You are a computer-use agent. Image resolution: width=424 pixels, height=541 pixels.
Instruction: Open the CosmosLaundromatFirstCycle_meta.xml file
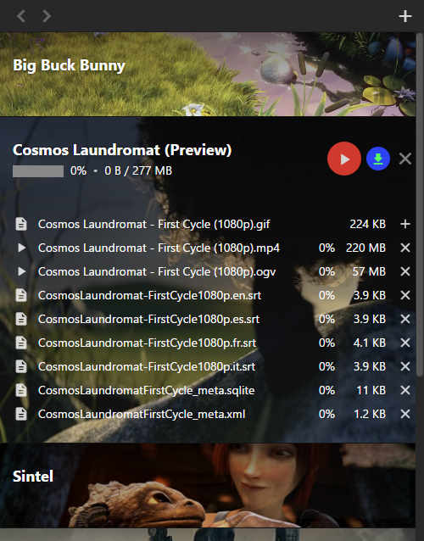tap(142, 414)
